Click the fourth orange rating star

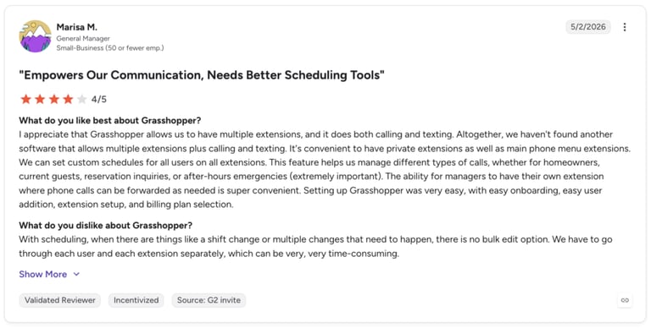pos(68,99)
